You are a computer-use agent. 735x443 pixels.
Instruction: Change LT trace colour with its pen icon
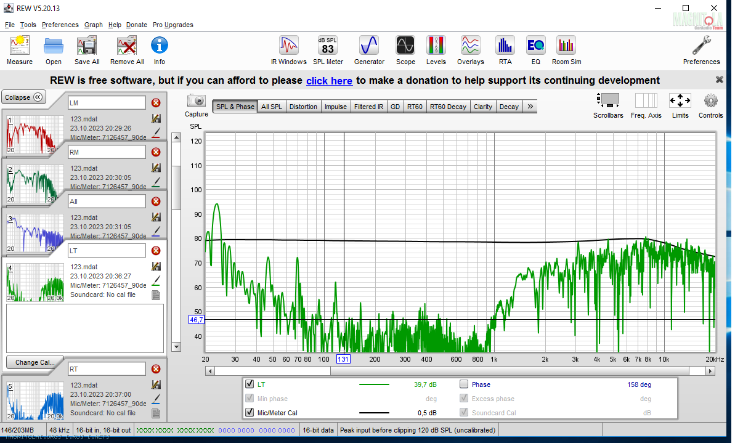point(156,281)
